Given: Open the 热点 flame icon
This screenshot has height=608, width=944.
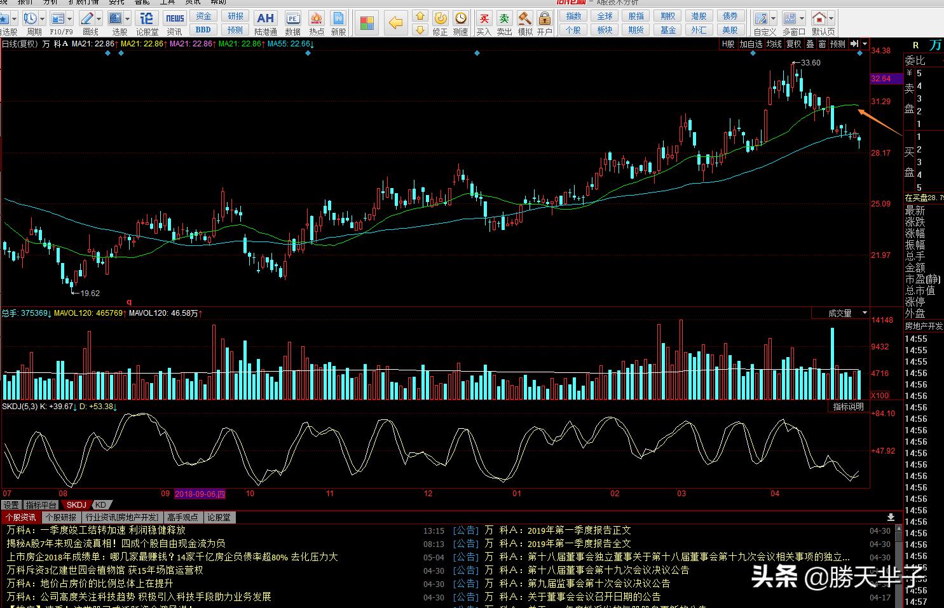Looking at the screenshot, I should pos(316,19).
